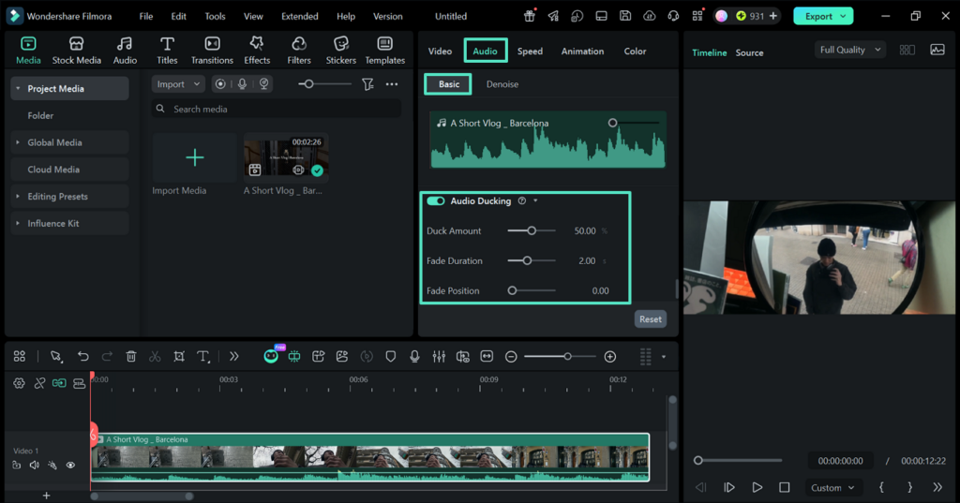This screenshot has width=960, height=503.
Task: Click the Export button
Action: click(x=817, y=16)
